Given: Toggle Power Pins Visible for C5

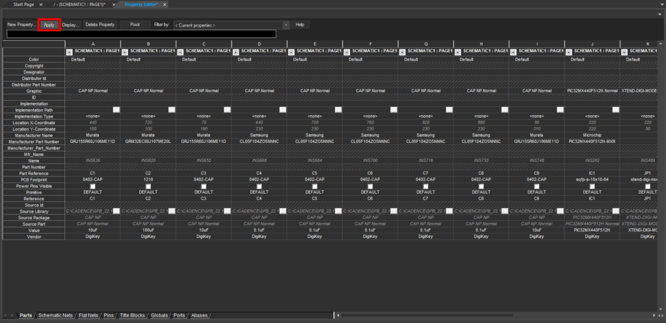Looking at the screenshot, I should coord(315,187).
